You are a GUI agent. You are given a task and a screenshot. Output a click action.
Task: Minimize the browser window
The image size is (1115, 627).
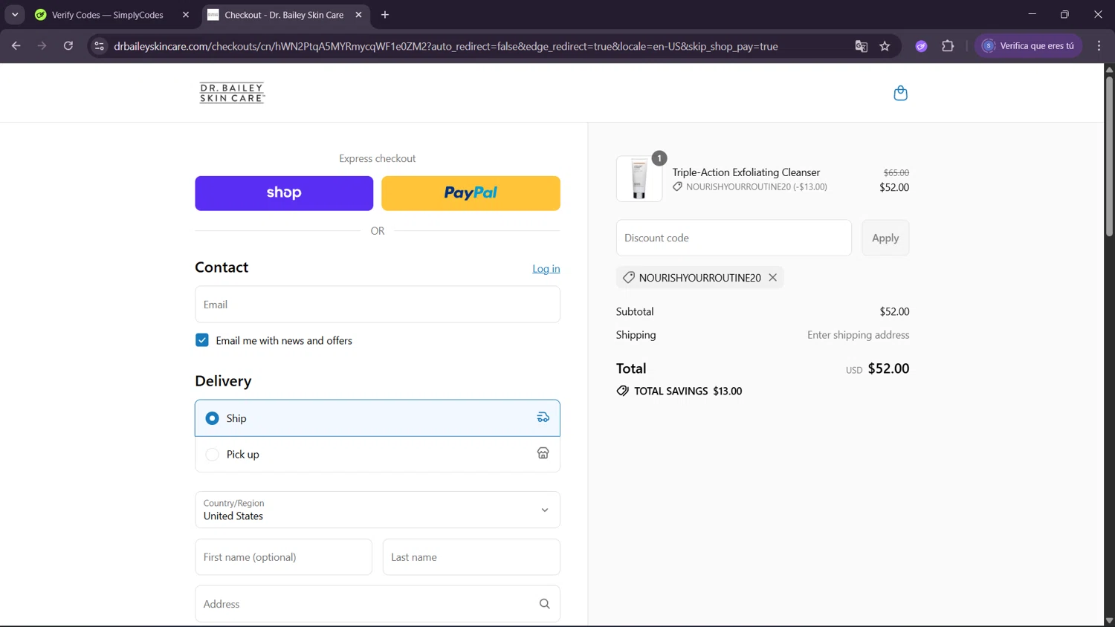(x=1032, y=14)
